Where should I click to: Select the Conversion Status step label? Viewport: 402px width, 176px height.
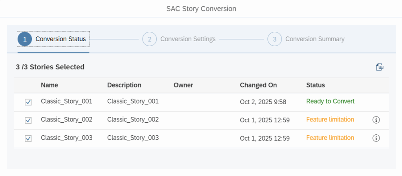click(60, 39)
